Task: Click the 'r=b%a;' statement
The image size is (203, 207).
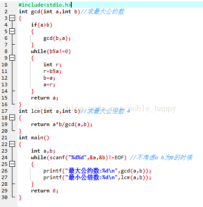Action: click(x=52, y=71)
